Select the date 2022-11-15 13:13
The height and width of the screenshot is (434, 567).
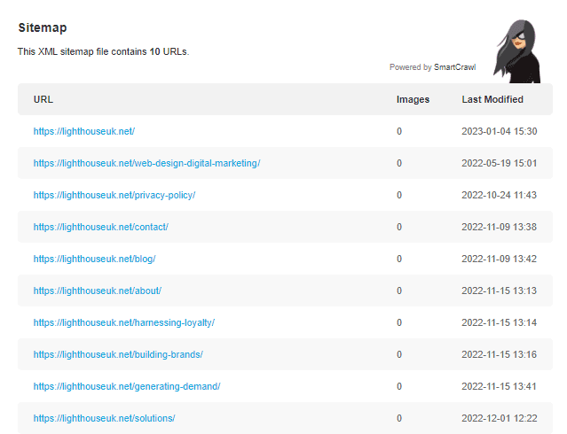click(499, 291)
